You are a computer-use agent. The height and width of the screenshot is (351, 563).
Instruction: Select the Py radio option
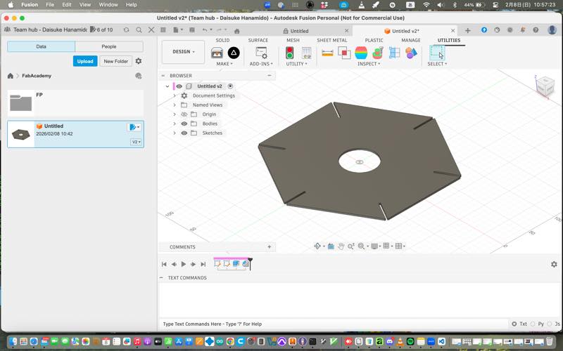pos(533,324)
